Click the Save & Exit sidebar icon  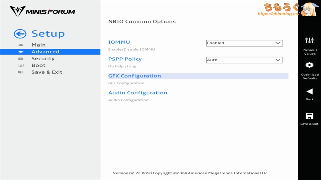click(x=21, y=72)
